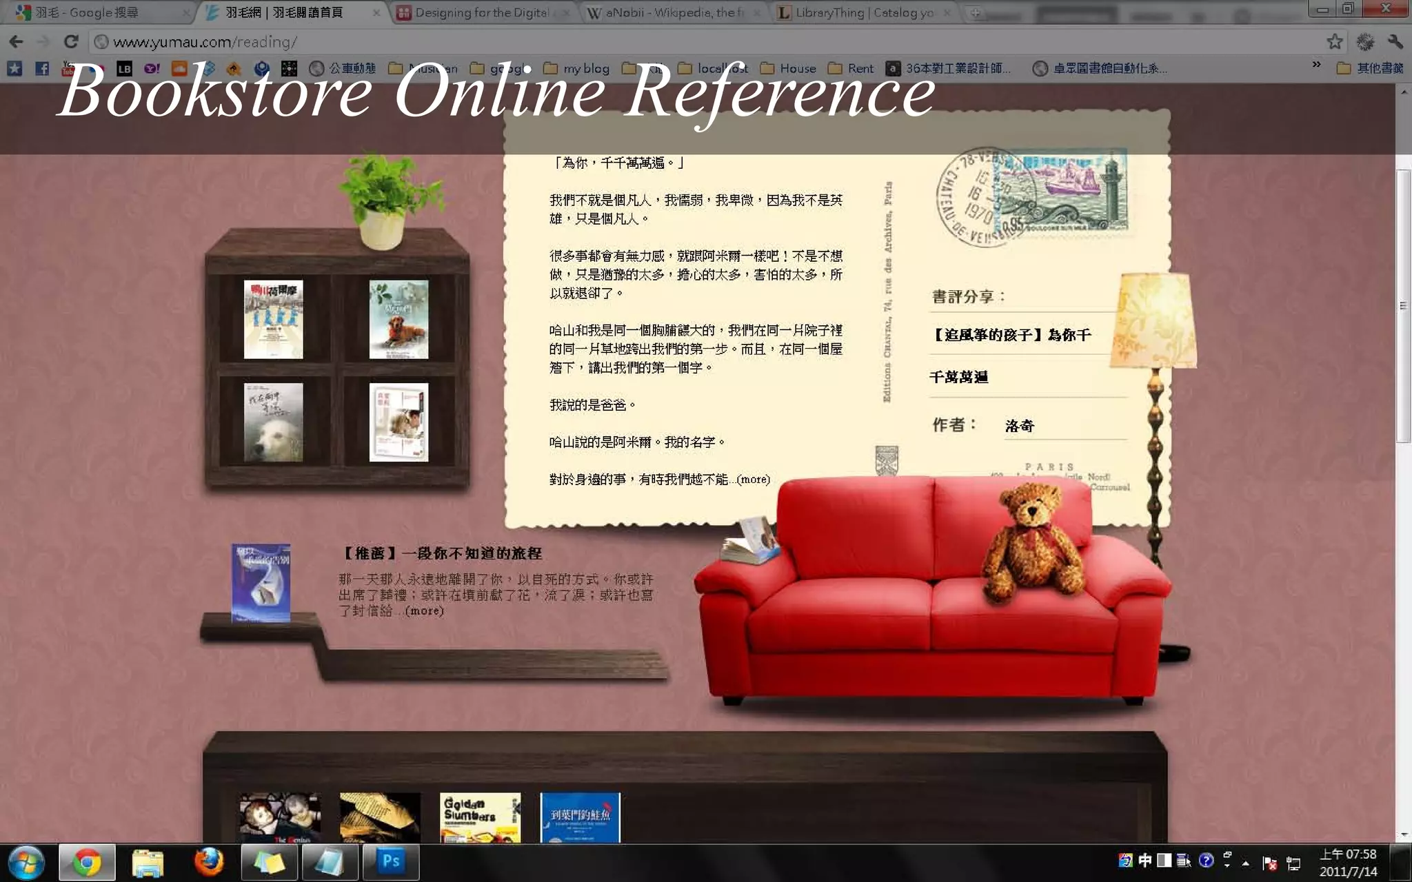
Task: Expand the my blog bookmark folder
Action: coord(577,68)
